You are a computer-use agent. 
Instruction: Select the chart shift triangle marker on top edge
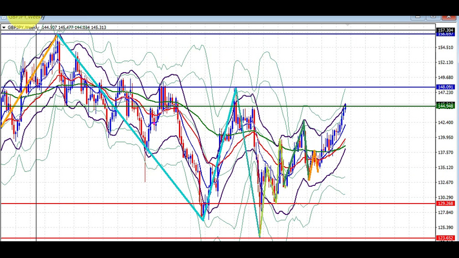pyautogui.click(x=347, y=25)
